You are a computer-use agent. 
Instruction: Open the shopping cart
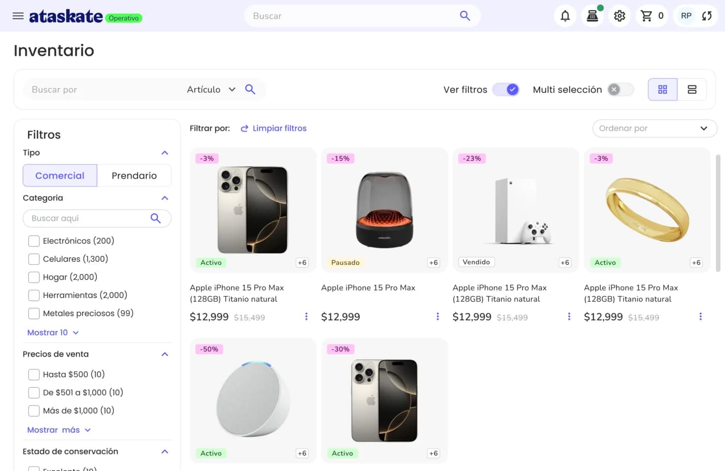pyautogui.click(x=652, y=16)
